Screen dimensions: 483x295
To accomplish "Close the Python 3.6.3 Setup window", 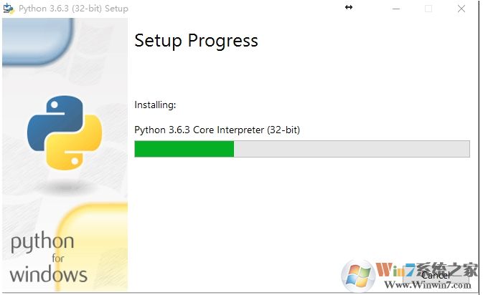I will coord(461,9).
